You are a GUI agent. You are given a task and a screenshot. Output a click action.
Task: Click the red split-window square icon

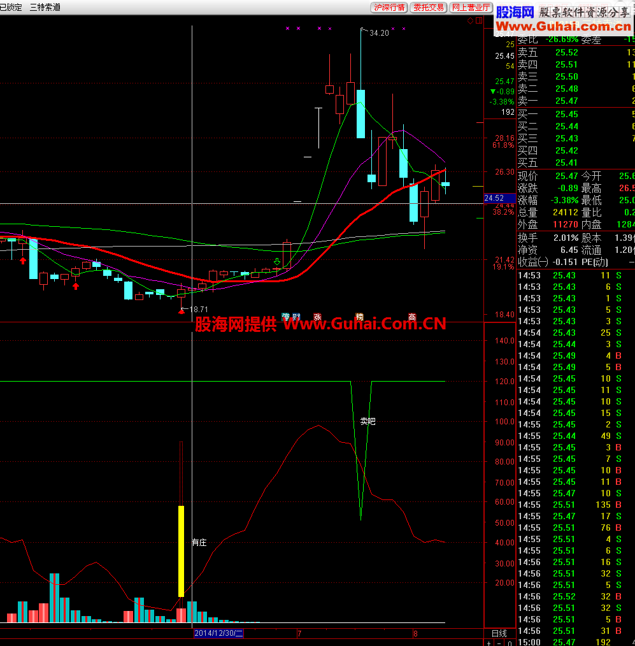[479, 20]
